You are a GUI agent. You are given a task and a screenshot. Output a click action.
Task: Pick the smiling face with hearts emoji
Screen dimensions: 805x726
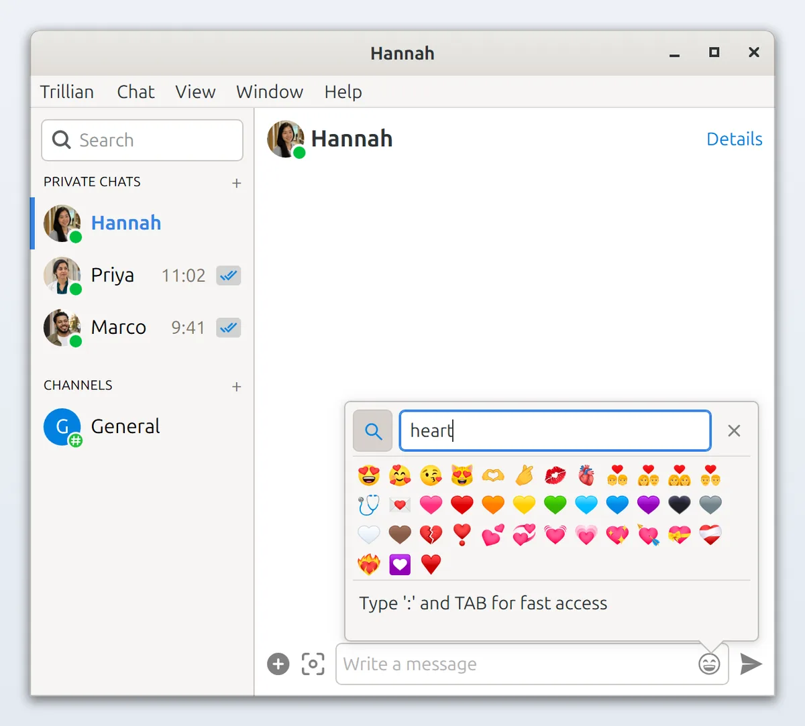click(400, 475)
